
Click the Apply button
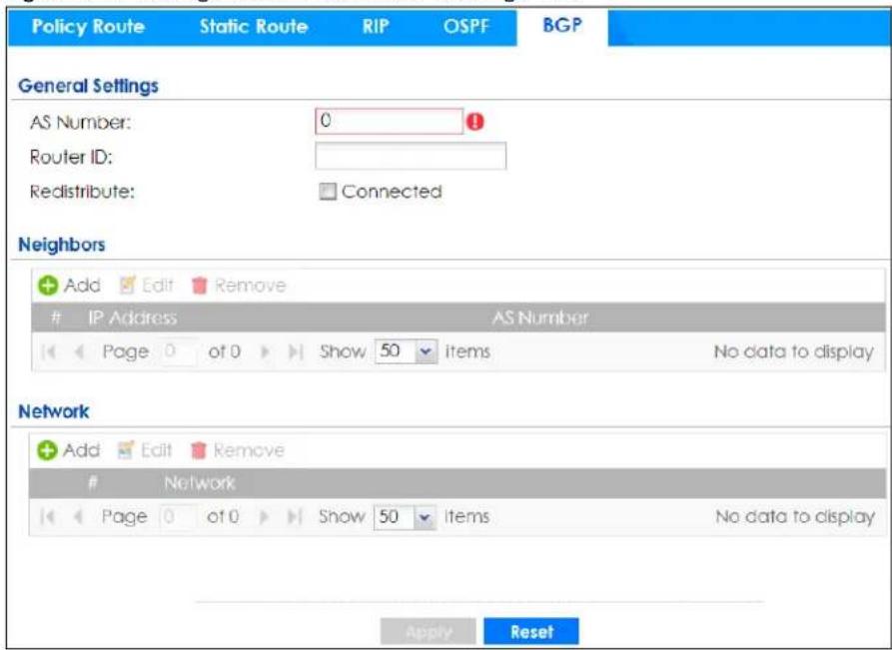429,632
